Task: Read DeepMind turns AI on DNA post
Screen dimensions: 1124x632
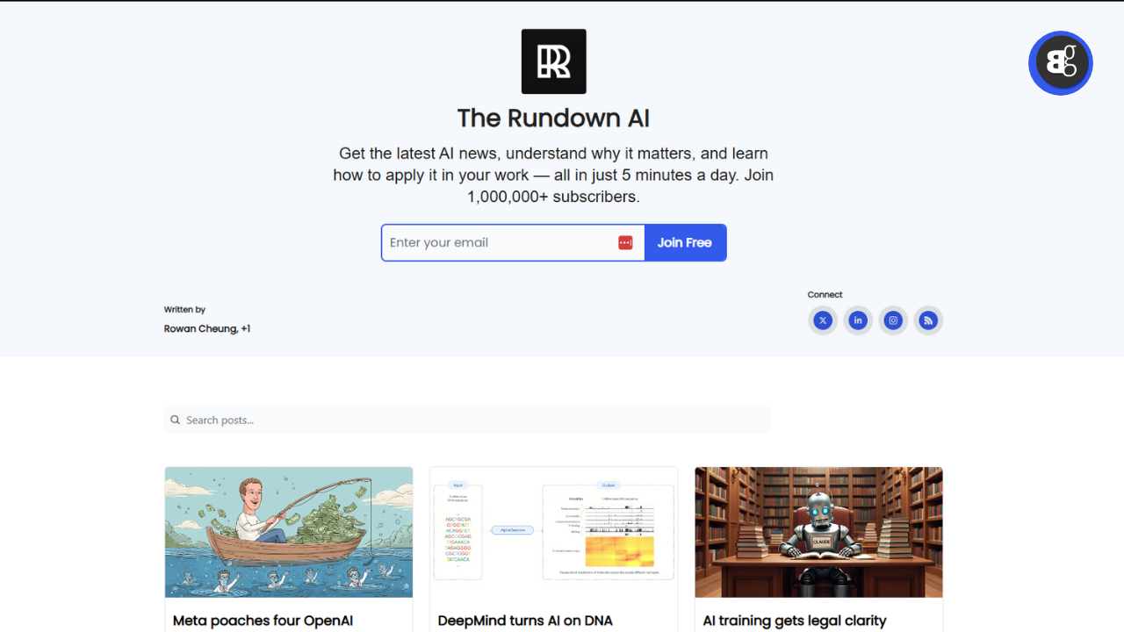Action: (525, 621)
